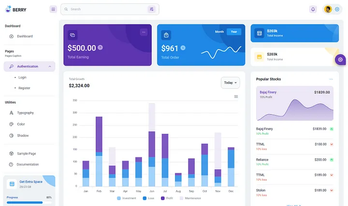This screenshot has width=348, height=206.
Task: Click the BERRY brand name
Action: (19, 10)
